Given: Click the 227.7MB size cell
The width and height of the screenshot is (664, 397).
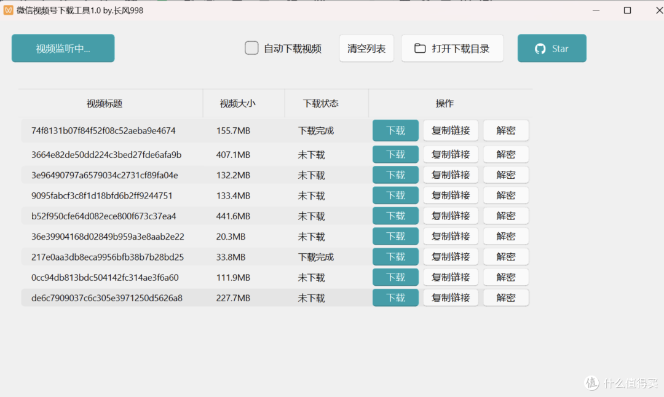Looking at the screenshot, I should (x=234, y=298).
